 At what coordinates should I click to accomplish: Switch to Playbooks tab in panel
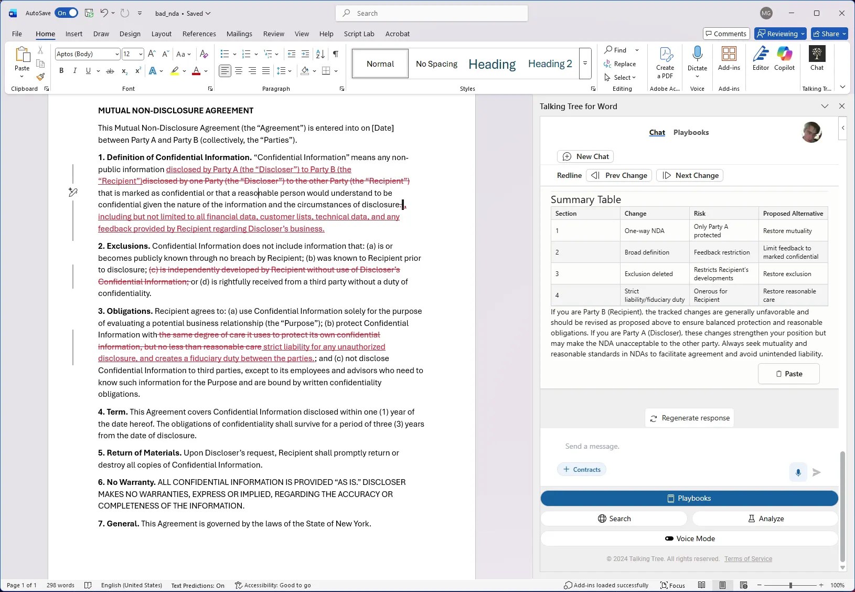691,132
